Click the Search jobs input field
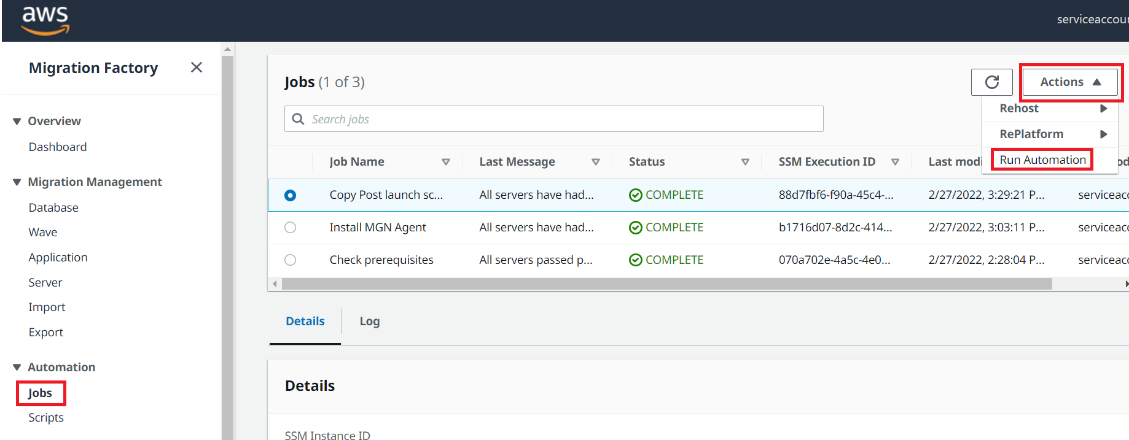The width and height of the screenshot is (1129, 440). pyautogui.click(x=553, y=119)
